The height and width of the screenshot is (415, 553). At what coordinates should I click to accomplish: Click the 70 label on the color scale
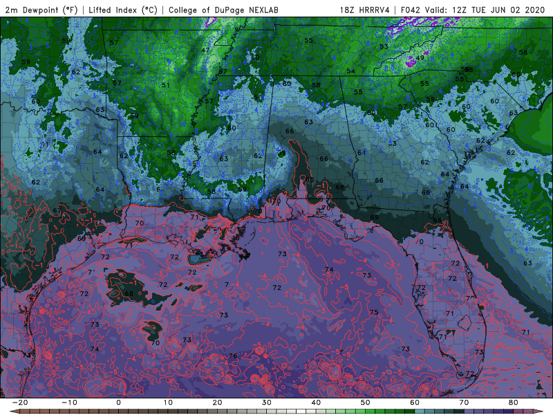[x=464, y=403]
